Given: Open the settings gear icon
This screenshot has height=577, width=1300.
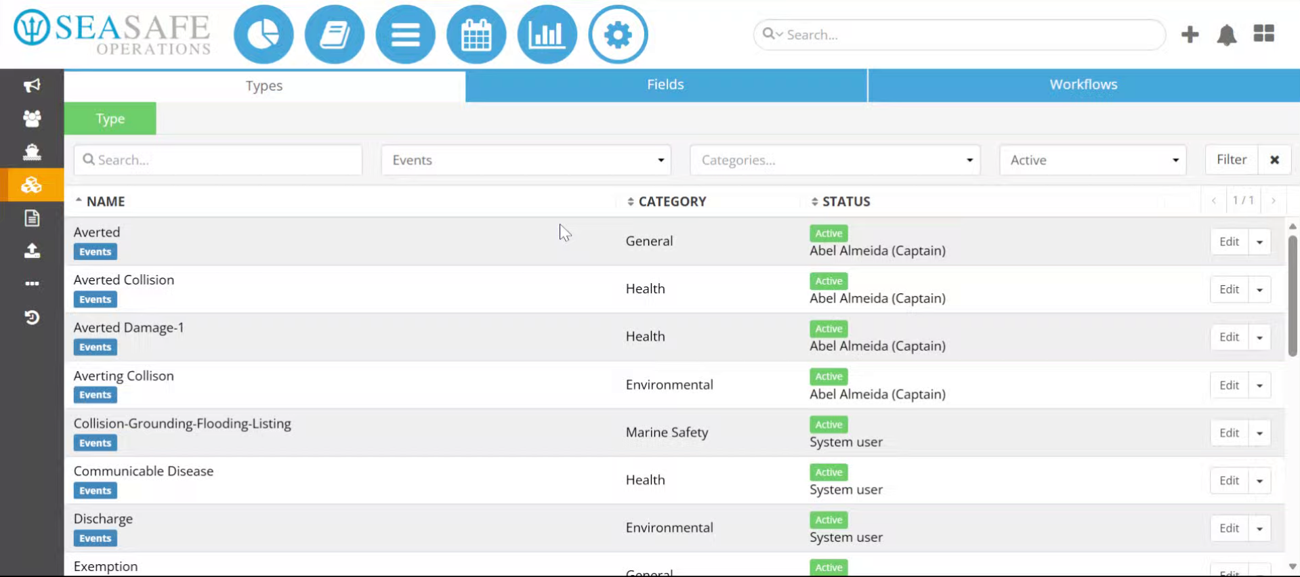Looking at the screenshot, I should [x=618, y=35].
